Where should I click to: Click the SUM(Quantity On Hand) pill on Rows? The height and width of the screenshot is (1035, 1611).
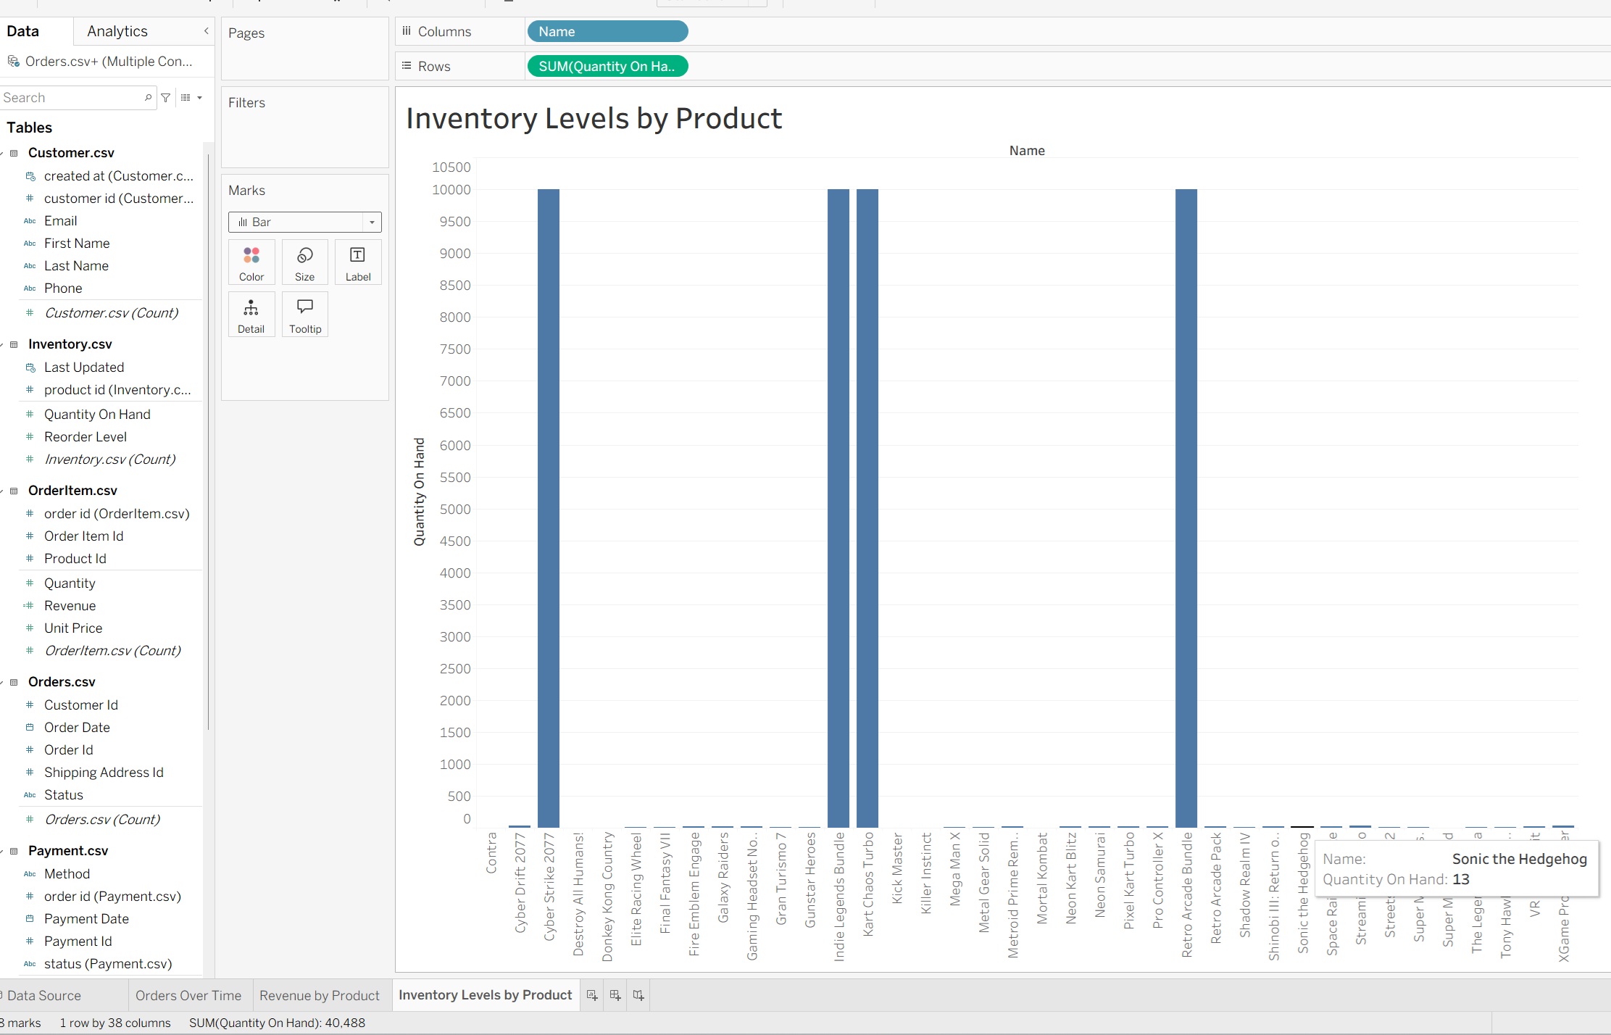(607, 66)
